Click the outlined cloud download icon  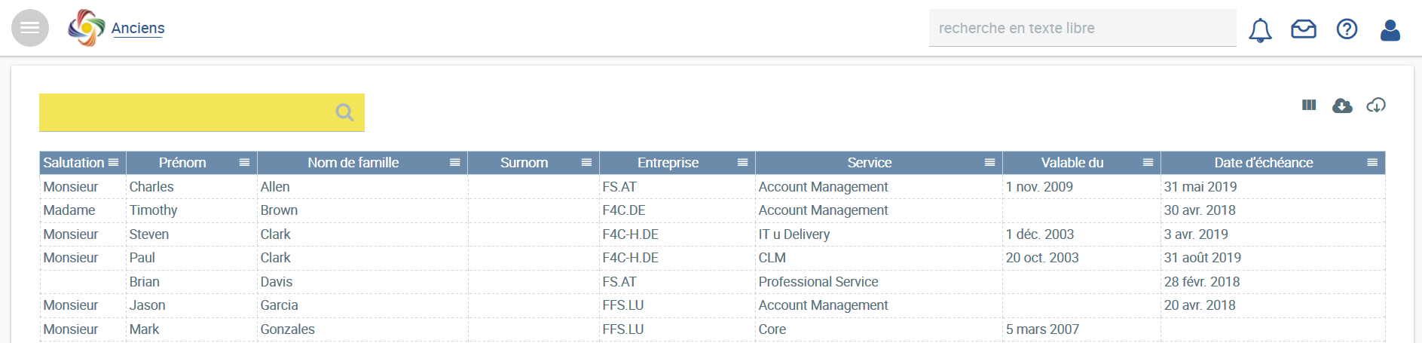point(1376,106)
